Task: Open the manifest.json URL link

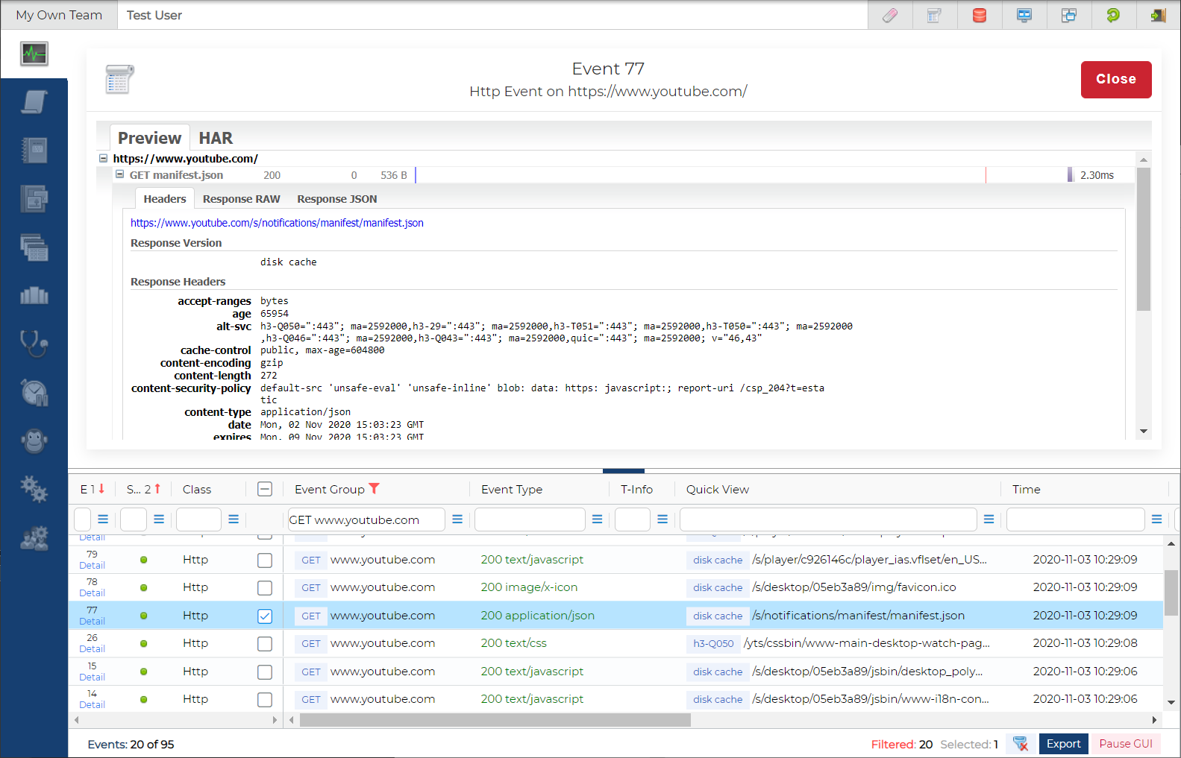Action: (x=277, y=223)
